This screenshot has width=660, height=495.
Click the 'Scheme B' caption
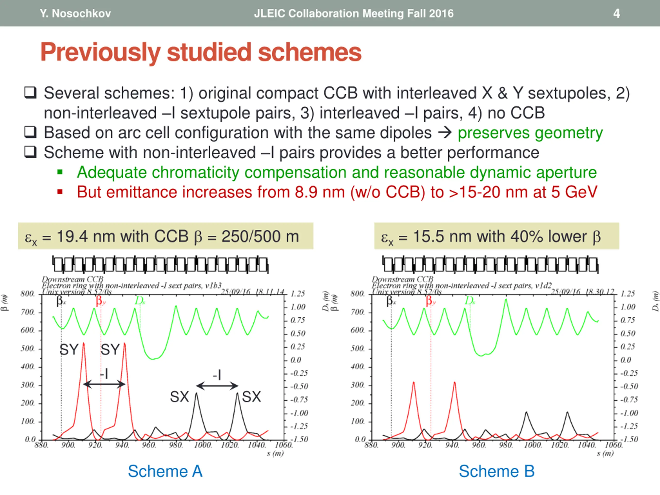coord(497,472)
